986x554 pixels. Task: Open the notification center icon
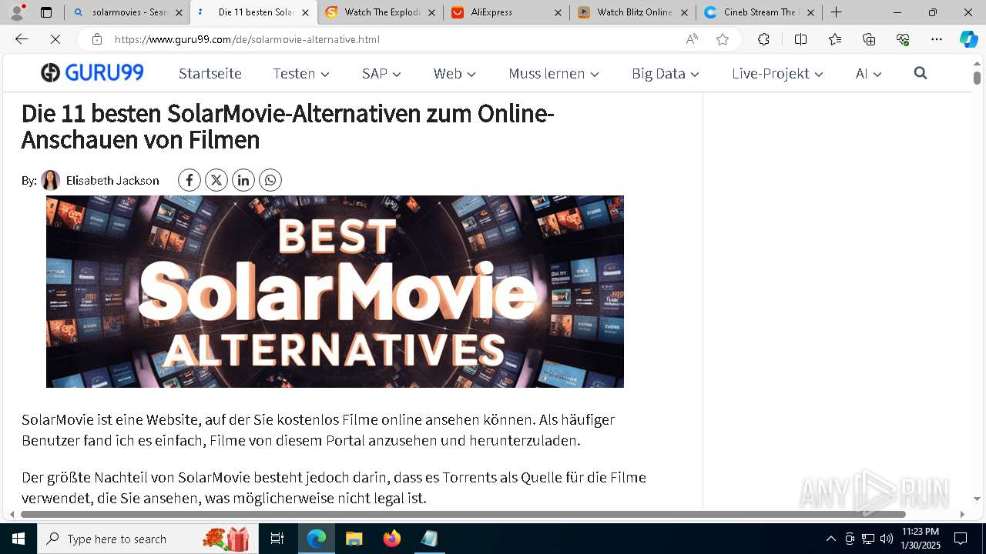click(961, 539)
